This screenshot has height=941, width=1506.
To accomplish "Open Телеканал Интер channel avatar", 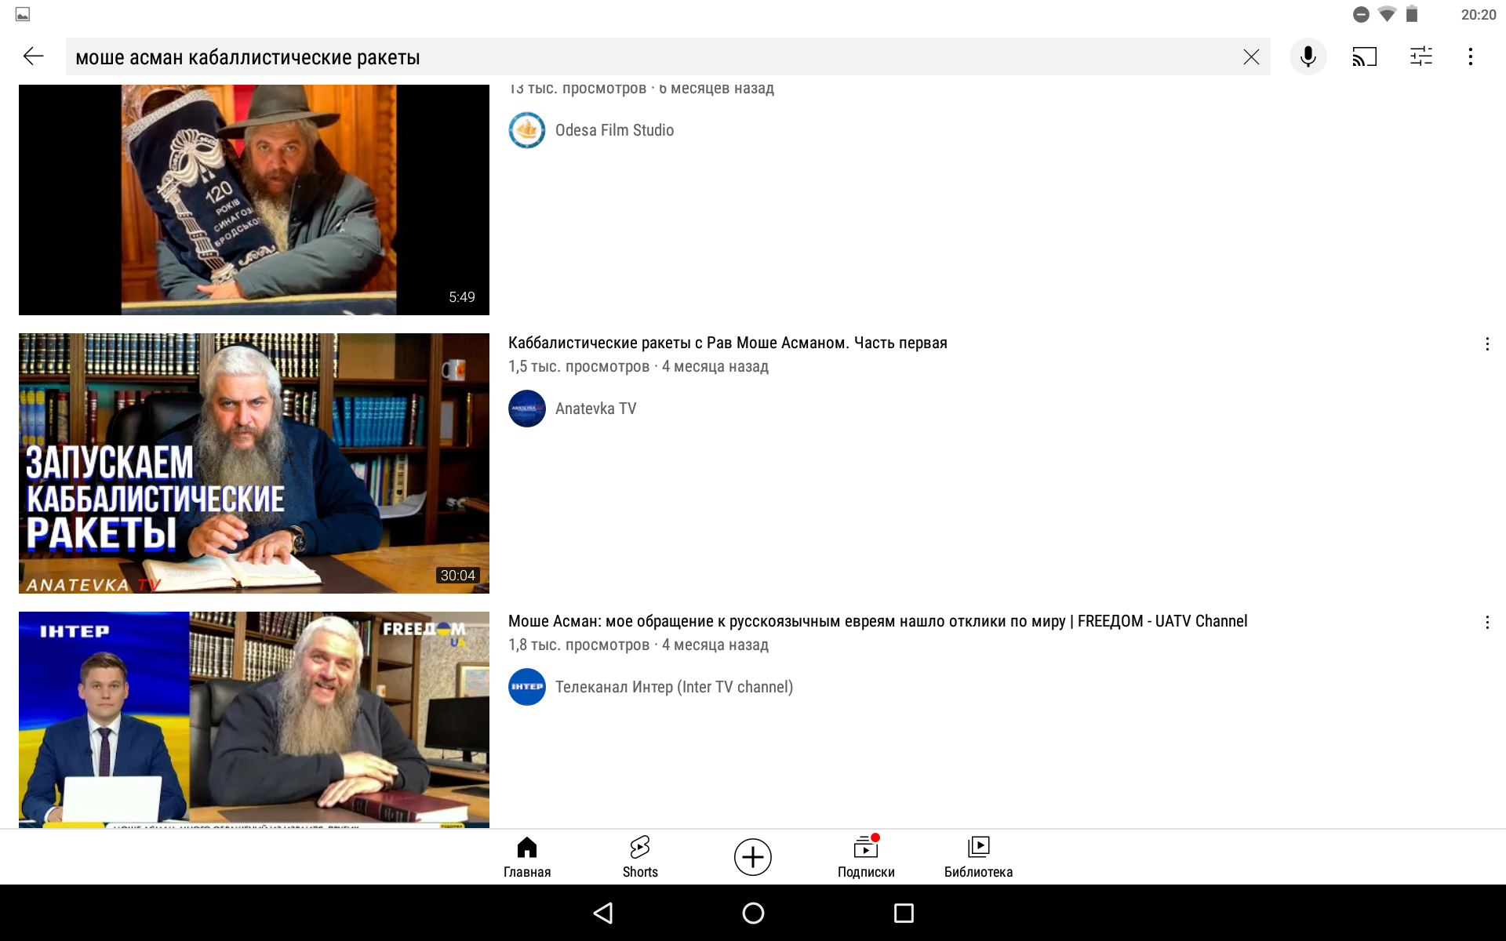I will click(x=527, y=687).
